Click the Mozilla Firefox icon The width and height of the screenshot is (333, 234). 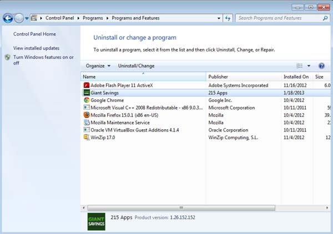[x=87, y=115]
